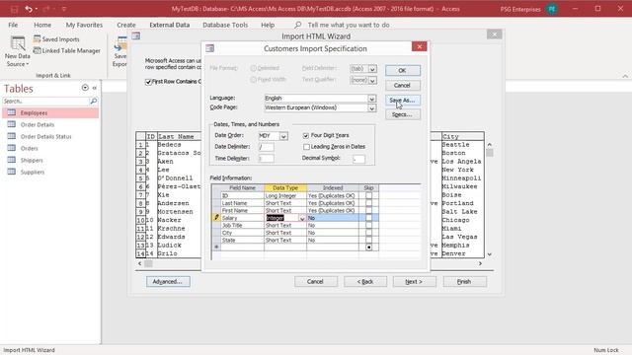
Task: Open Help tab
Action: 268,25
